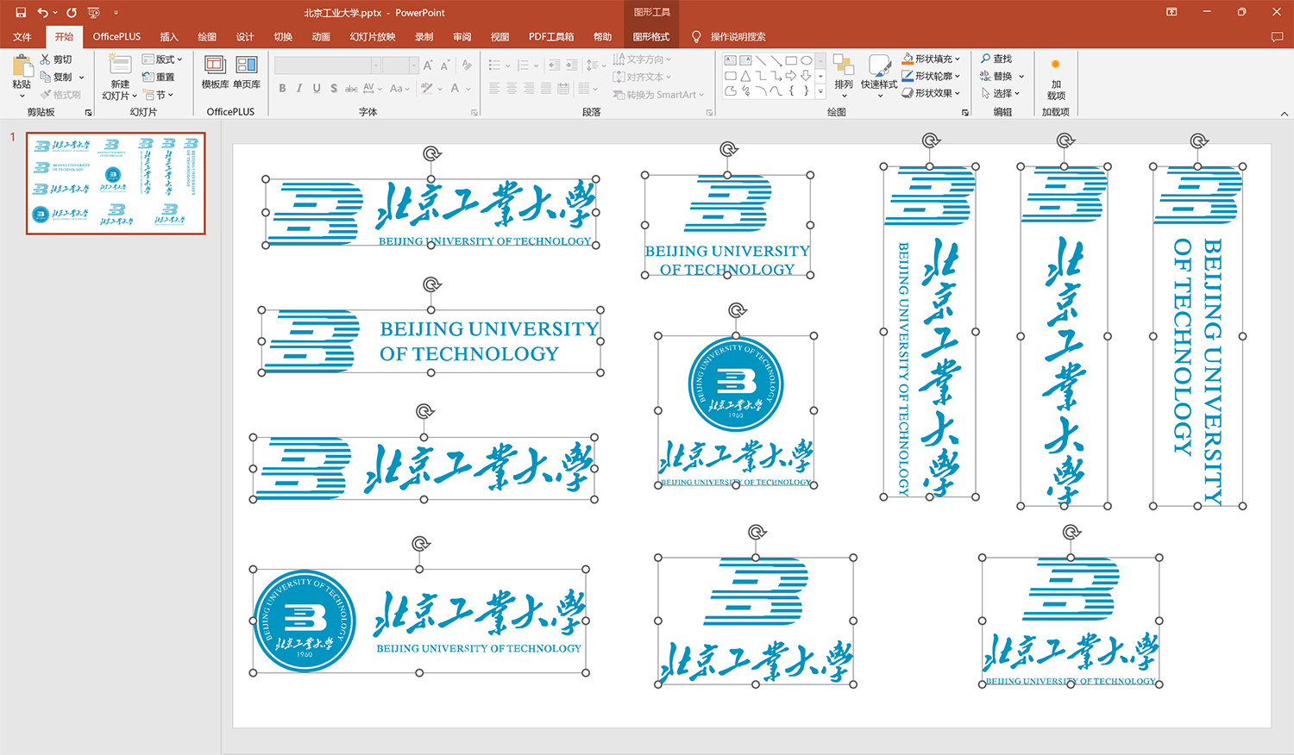
Task: Click the lightbulb tell-me search (操作说明搜索)
Action: coord(729,37)
